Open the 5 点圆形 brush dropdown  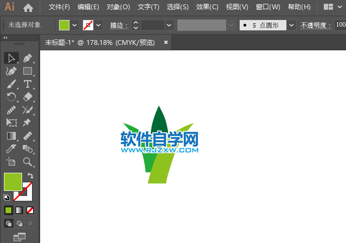[x=291, y=25]
